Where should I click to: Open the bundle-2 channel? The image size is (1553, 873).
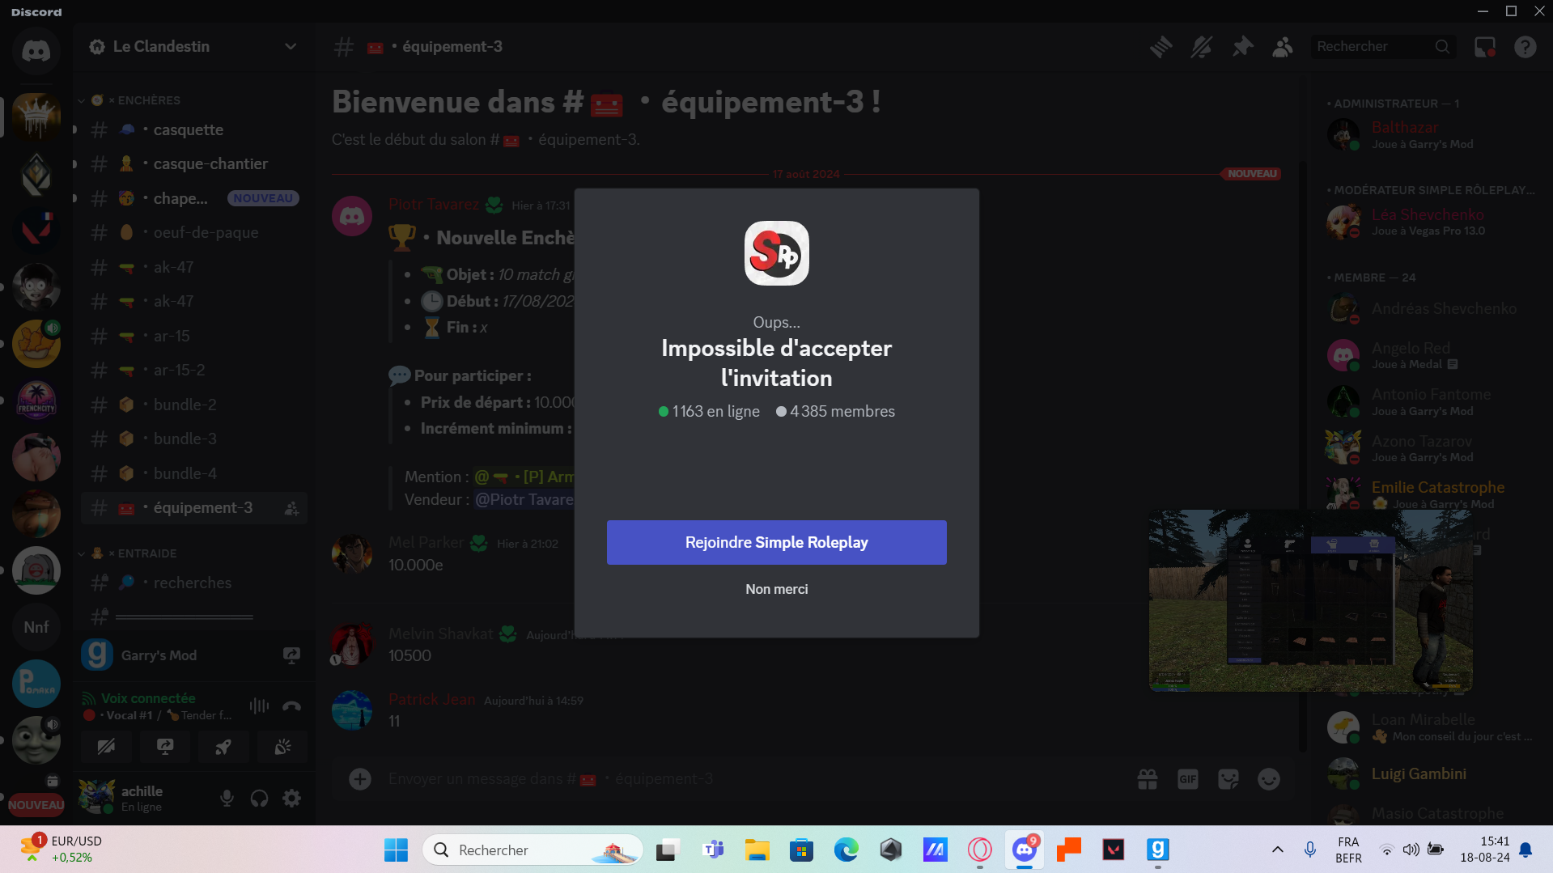coord(194,405)
